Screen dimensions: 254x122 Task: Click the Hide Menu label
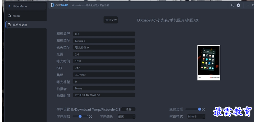click(x=20, y=6)
